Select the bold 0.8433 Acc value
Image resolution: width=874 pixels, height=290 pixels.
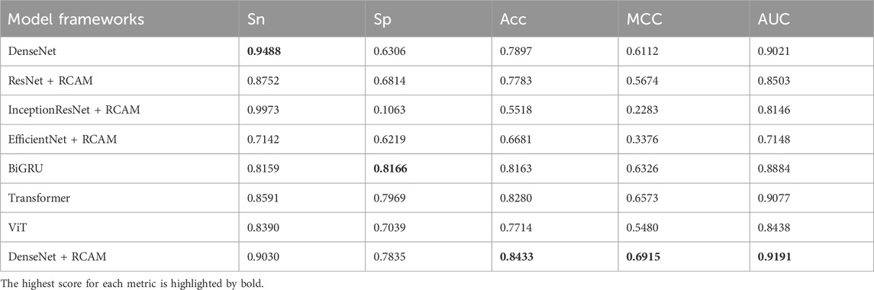(515, 256)
